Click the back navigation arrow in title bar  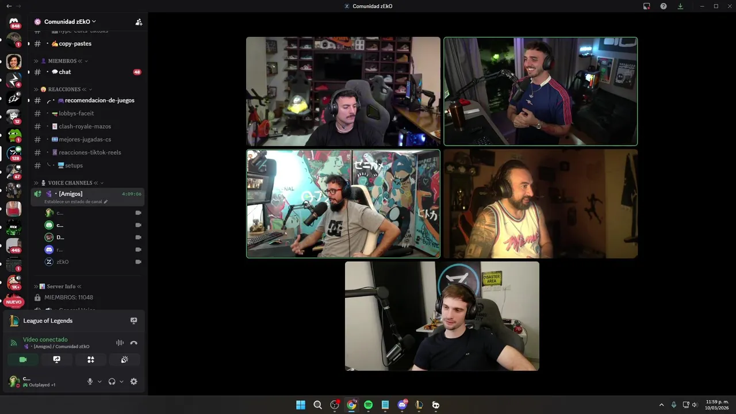(9, 6)
